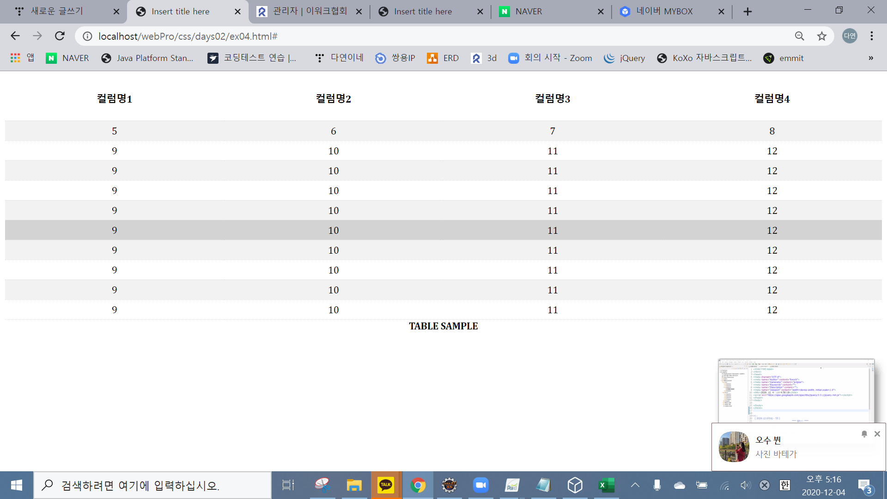Click the bookmark star icon

point(821,36)
